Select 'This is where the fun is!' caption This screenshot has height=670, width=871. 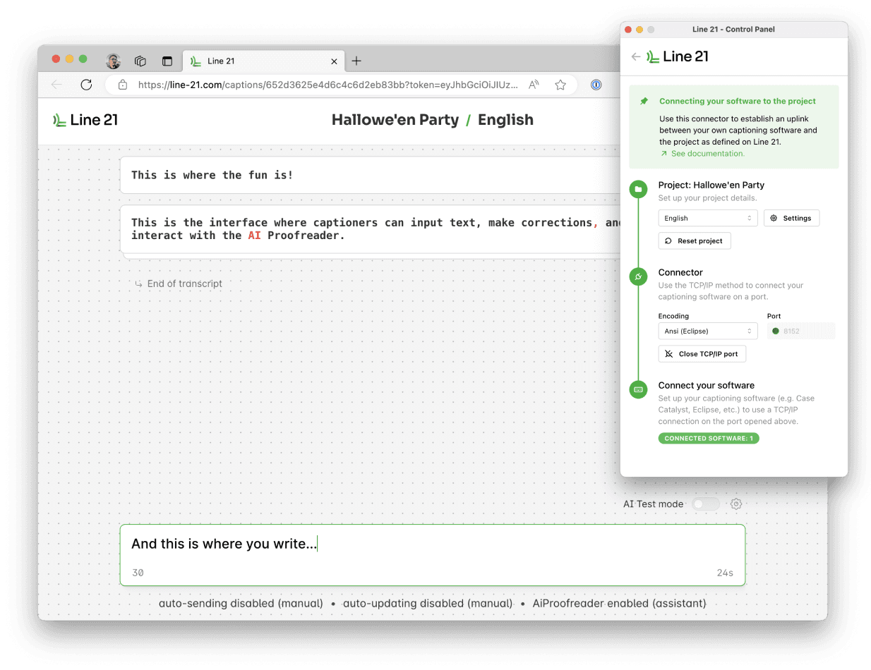pos(212,175)
